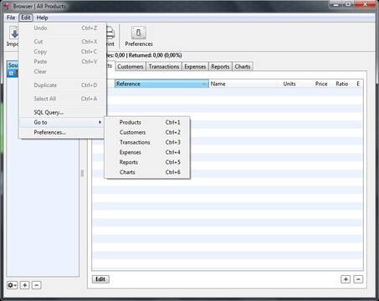Viewport: 379px width, 301px height.
Task: Open the gear actions dropdown below sources
Action: pos(12,285)
